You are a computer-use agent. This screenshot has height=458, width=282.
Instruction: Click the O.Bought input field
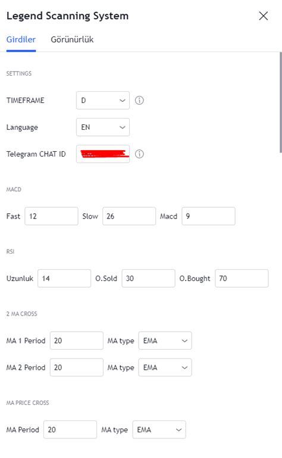tap(242, 278)
